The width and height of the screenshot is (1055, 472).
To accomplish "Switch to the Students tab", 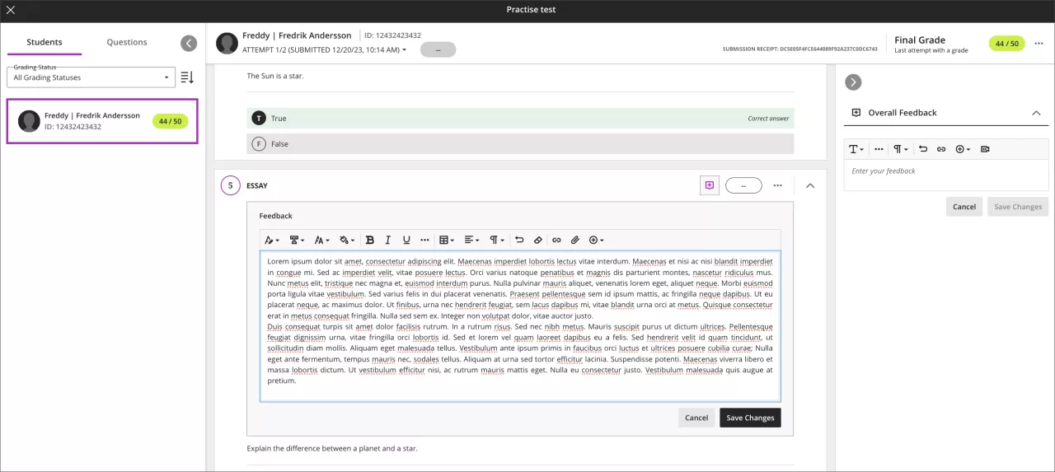I will 45,42.
